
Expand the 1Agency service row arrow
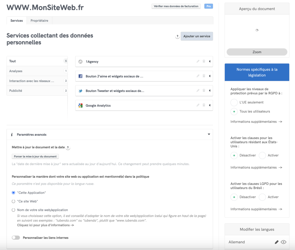click(x=209, y=61)
